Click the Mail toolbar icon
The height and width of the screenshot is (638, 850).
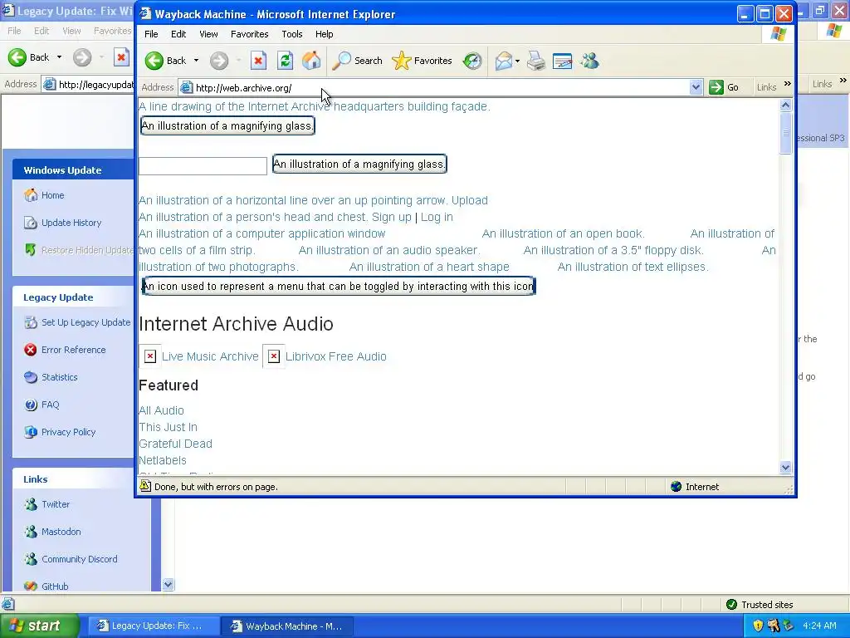point(504,61)
